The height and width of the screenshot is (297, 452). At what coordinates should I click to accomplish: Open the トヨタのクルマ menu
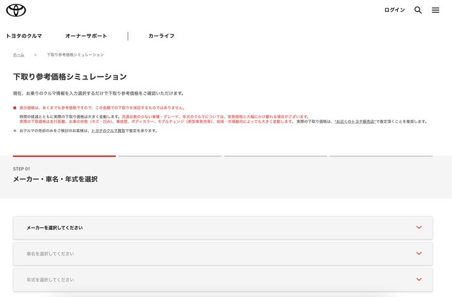click(x=24, y=36)
